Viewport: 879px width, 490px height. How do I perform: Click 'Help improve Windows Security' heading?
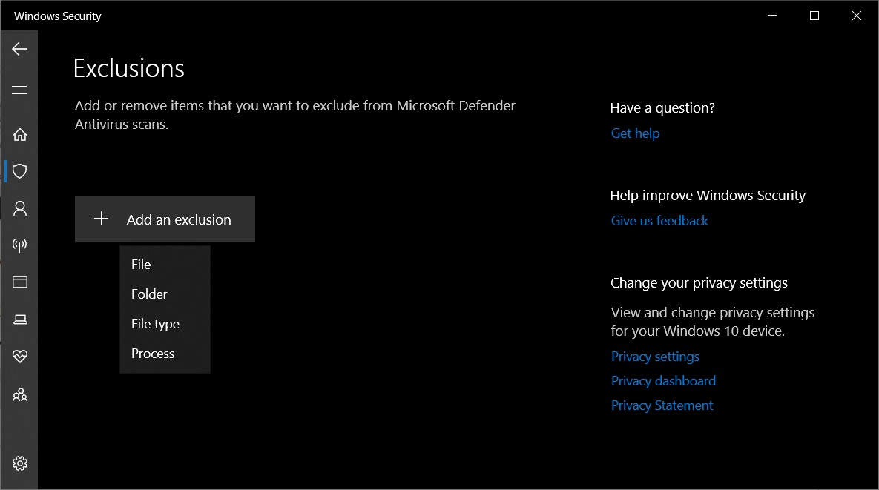click(708, 196)
